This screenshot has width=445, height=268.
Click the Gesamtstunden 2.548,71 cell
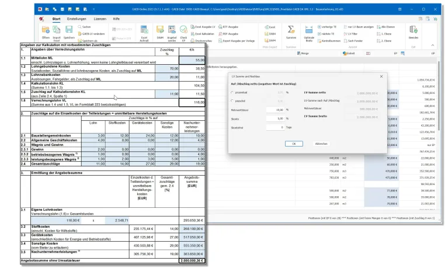[117, 220]
